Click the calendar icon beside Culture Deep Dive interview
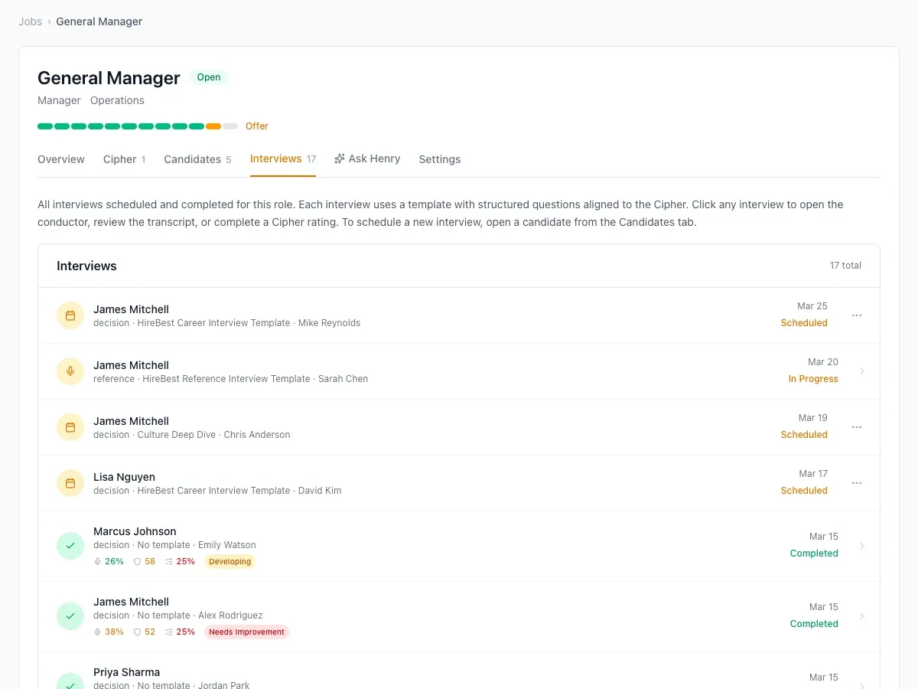The height and width of the screenshot is (689, 918). point(70,427)
